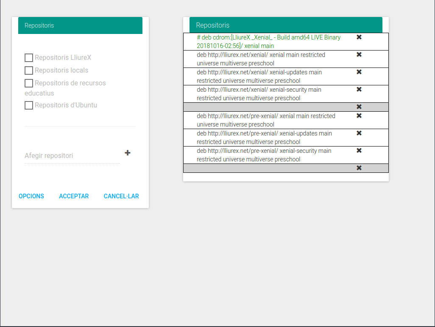This screenshot has height=327, width=435.
Task: Remove the first empty gray row
Action: [359, 107]
